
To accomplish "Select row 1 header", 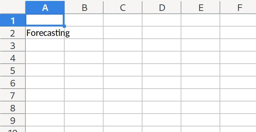I will point(13,20).
